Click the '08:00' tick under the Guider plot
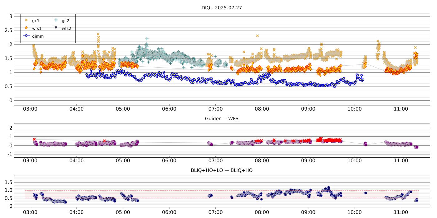437x218 pixels. tap(262, 161)
